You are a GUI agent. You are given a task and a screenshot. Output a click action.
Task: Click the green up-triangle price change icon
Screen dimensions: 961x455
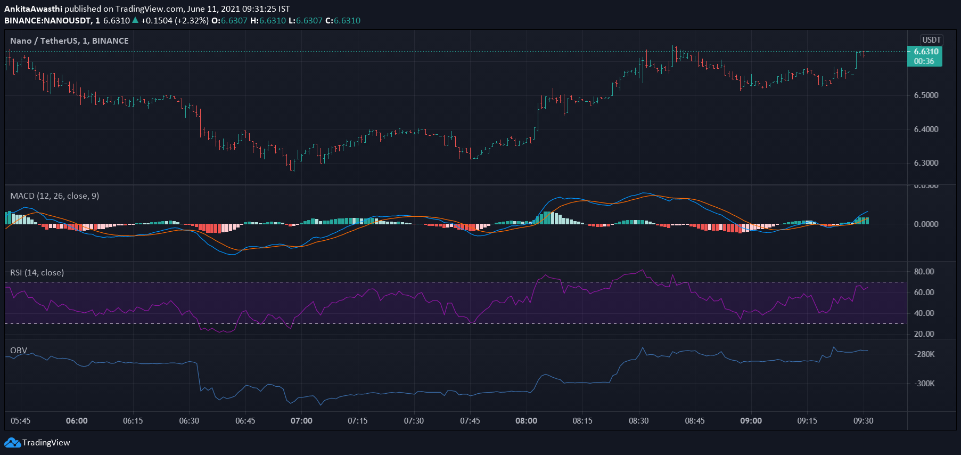(135, 20)
